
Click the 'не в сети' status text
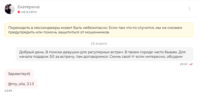click(29, 12)
